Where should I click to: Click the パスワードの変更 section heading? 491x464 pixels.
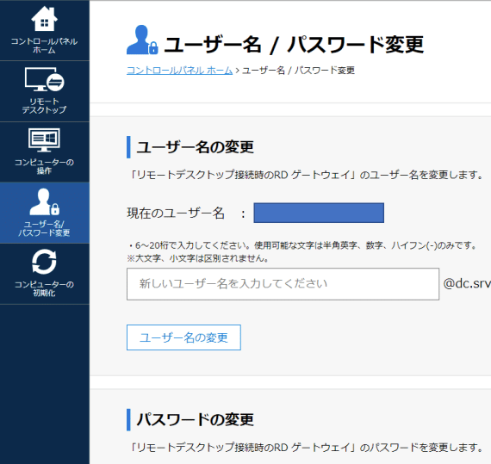pos(195,419)
